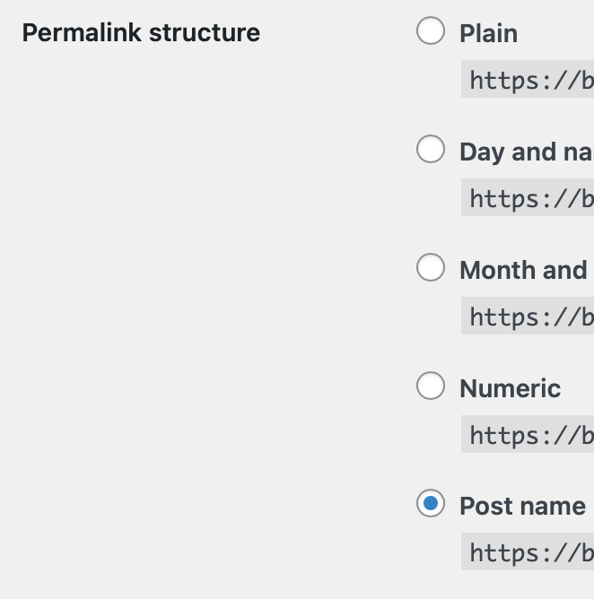The height and width of the screenshot is (599, 594).
Task: Click the example URL under Day and name
Action: click(x=528, y=197)
